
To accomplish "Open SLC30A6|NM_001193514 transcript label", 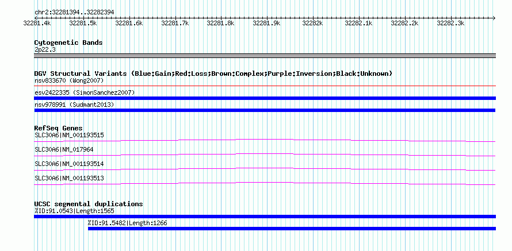I will pos(69,164).
